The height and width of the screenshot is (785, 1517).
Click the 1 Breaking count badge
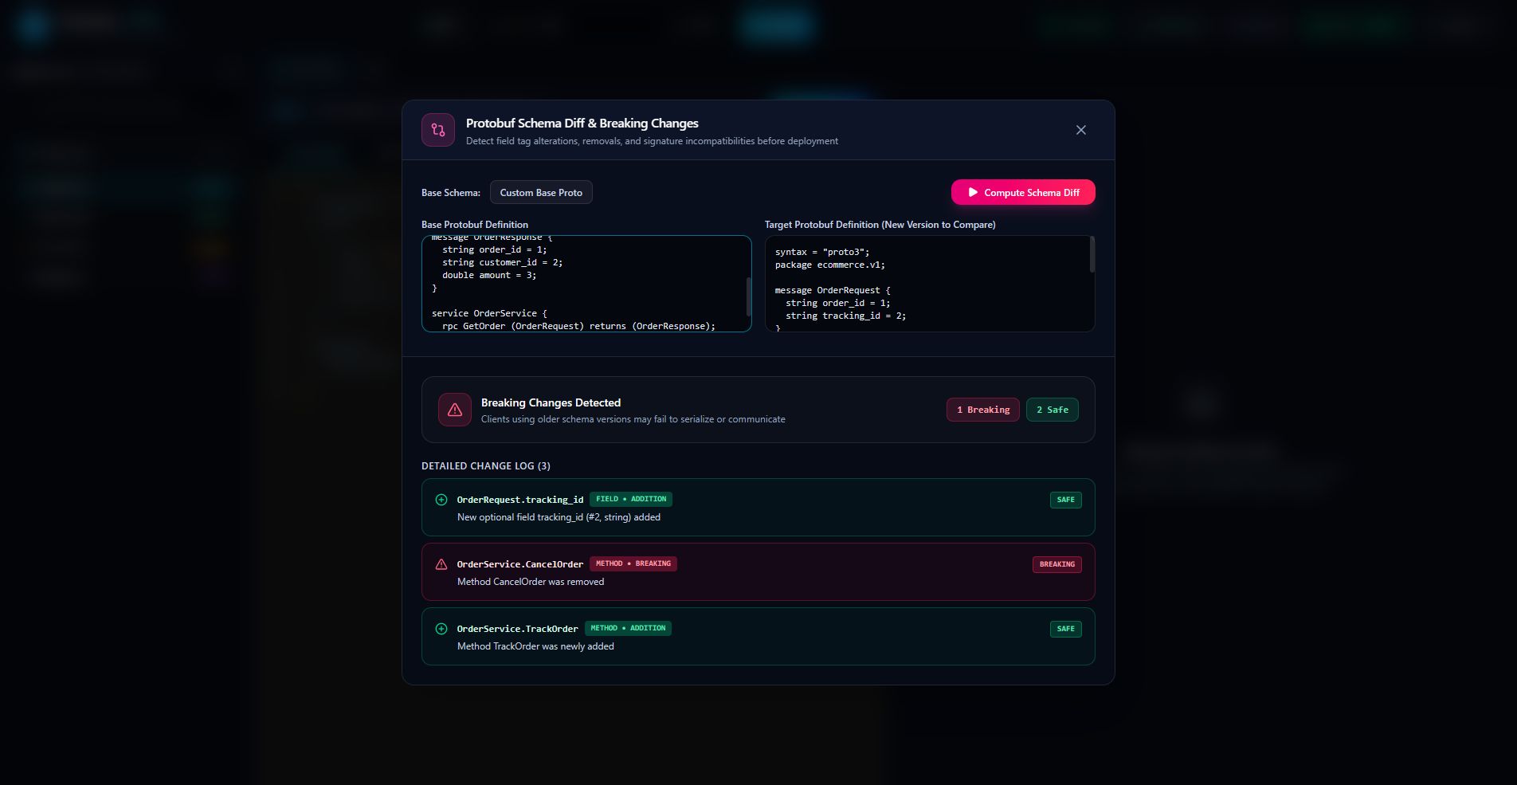click(983, 410)
